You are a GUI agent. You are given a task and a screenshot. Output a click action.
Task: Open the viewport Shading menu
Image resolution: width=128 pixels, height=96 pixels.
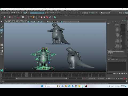coord(9,20)
